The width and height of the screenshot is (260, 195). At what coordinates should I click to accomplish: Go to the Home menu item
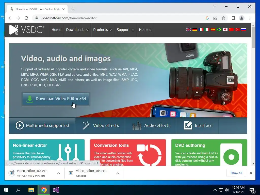pyautogui.click(x=56, y=30)
